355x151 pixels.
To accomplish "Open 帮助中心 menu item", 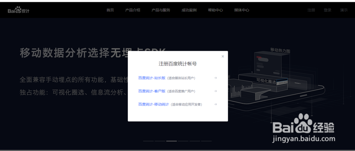I will (x=215, y=10).
